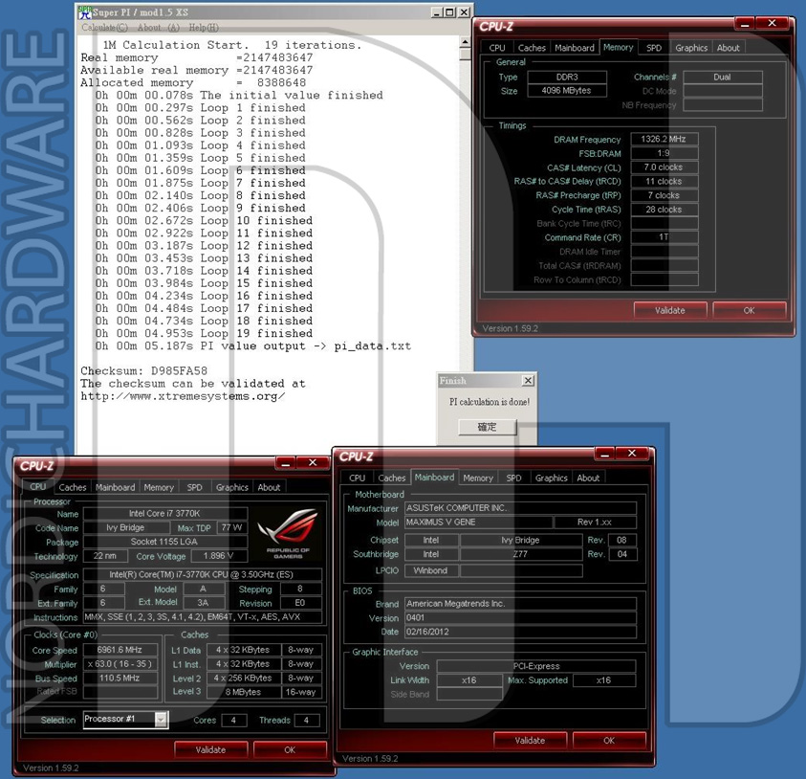Click the Super PI scrollbar up arrow
This screenshot has width=806, height=779.
pos(466,43)
